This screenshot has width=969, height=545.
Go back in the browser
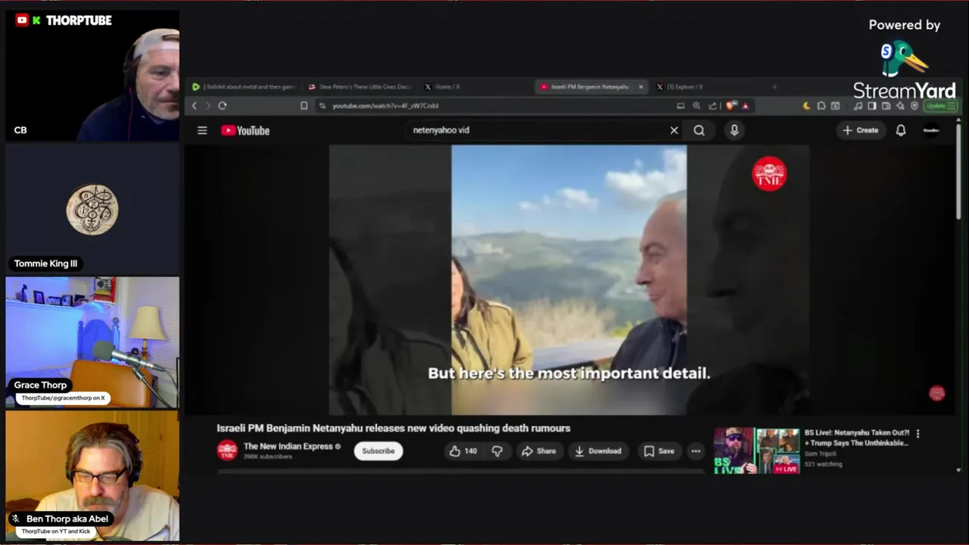tap(195, 106)
